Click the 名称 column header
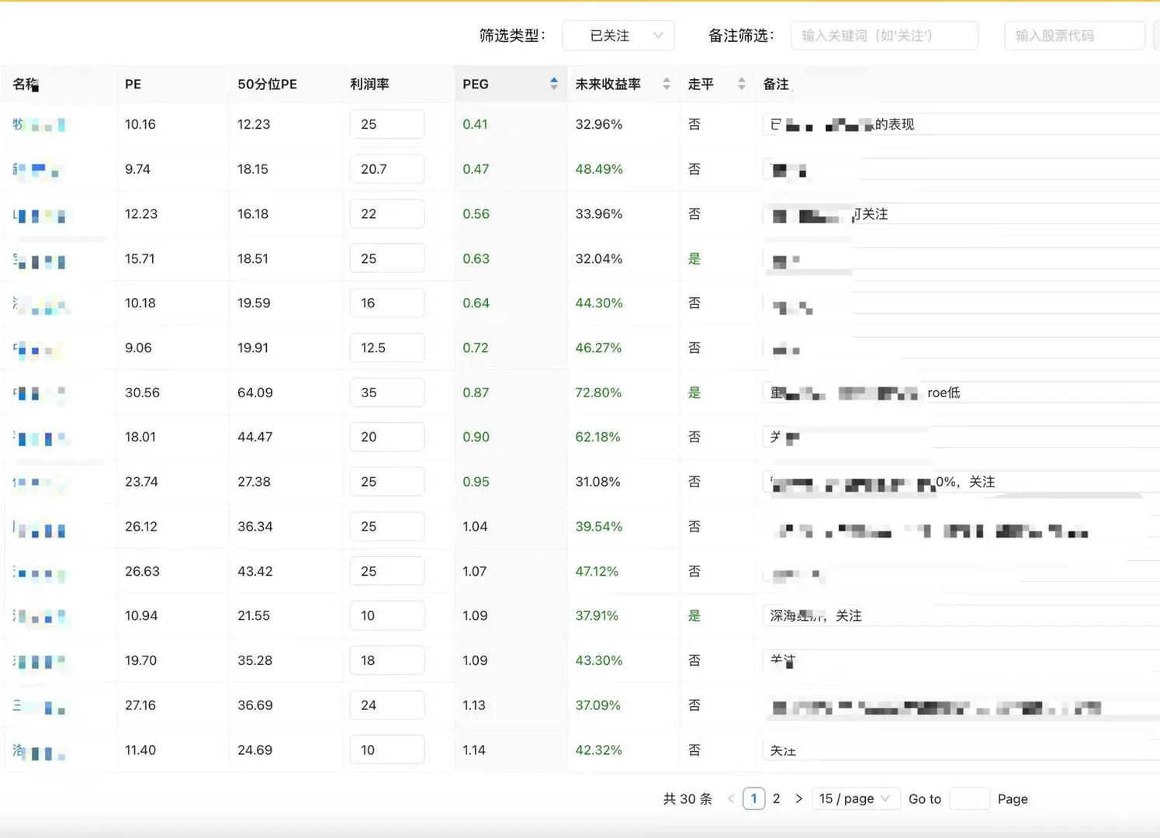1160x838 pixels. coord(26,84)
